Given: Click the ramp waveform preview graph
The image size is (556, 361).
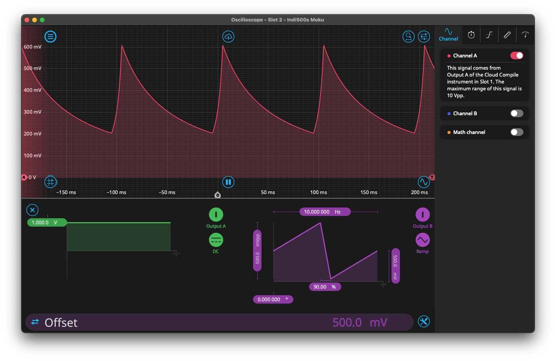Looking at the screenshot, I should [325, 252].
